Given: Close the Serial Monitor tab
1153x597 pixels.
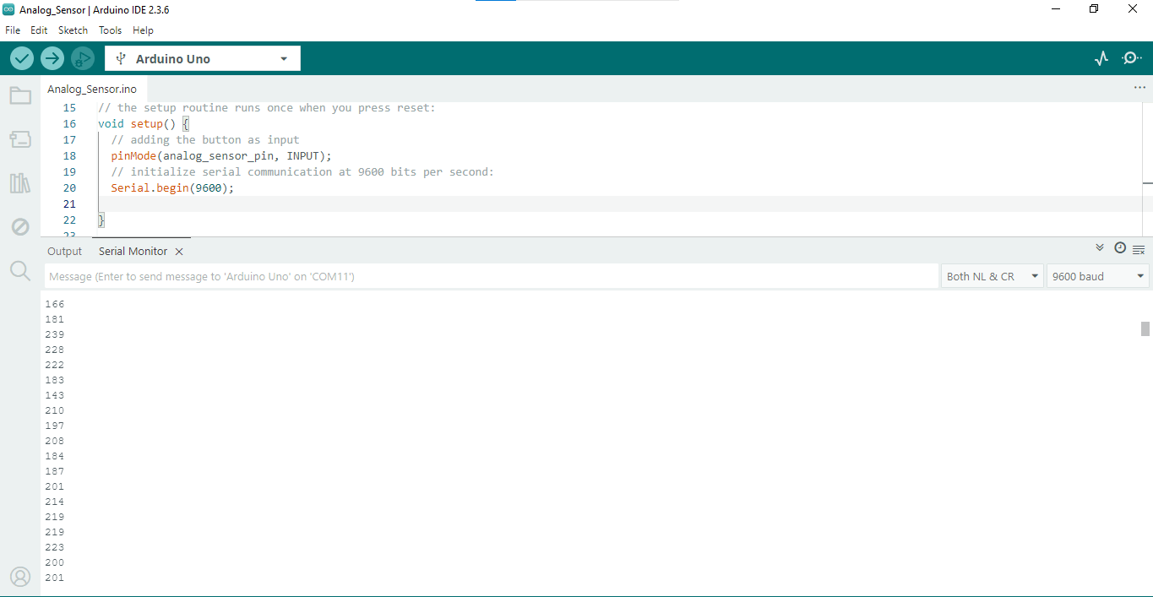Looking at the screenshot, I should point(179,252).
